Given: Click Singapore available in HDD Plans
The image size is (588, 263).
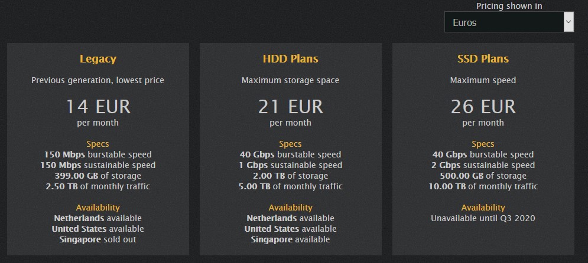Looking at the screenshot, I should 291,239.
